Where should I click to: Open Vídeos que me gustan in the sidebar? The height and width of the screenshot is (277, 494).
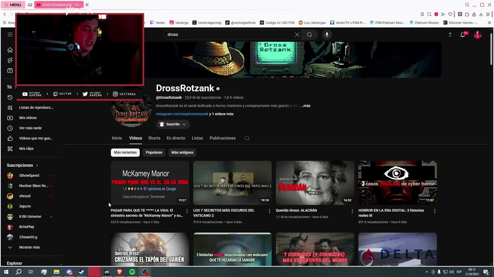point(31,138)
